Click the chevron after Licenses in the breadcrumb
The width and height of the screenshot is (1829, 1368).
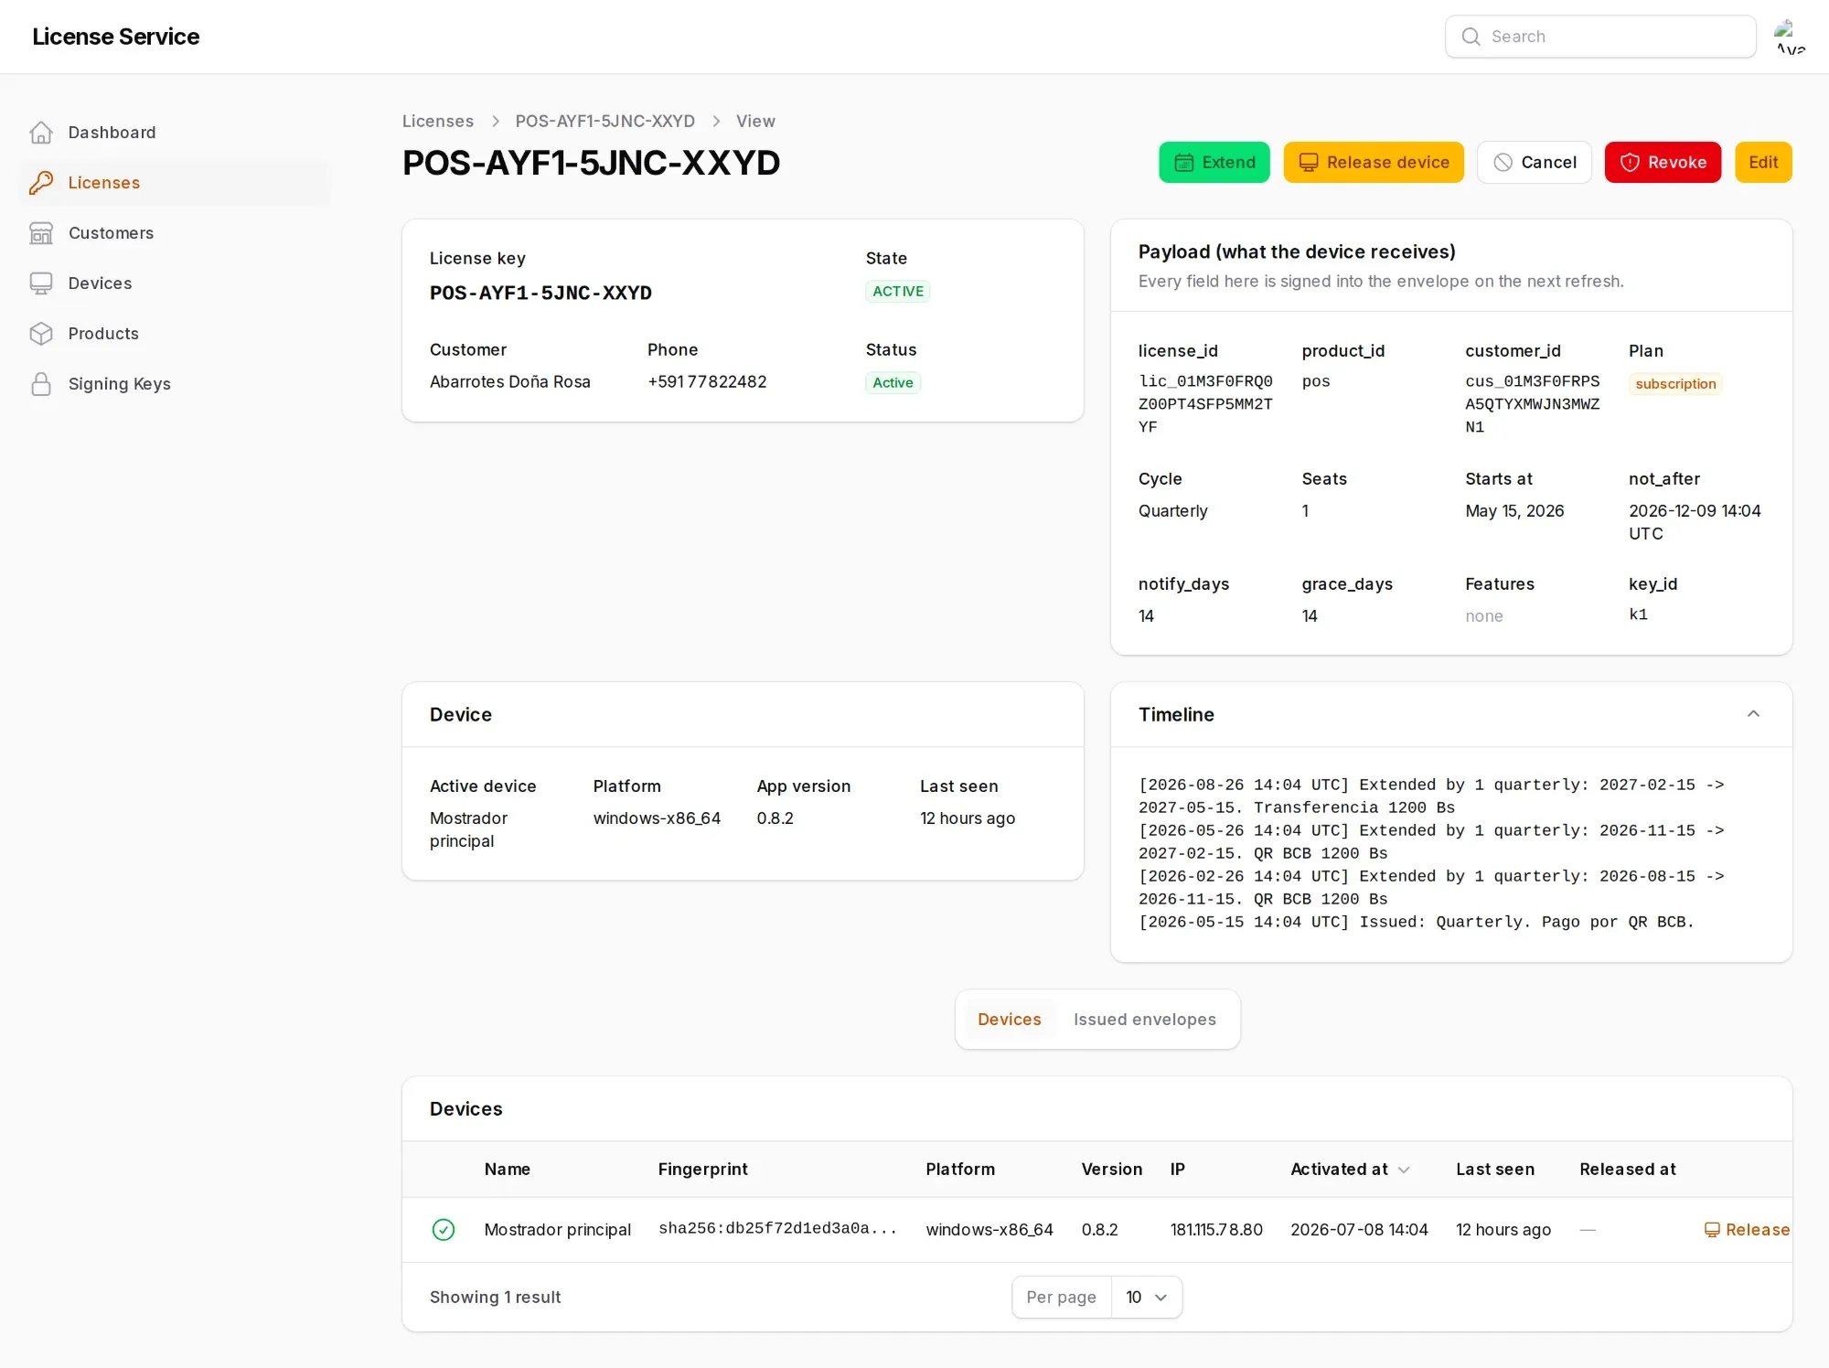(x=495, y=122)
